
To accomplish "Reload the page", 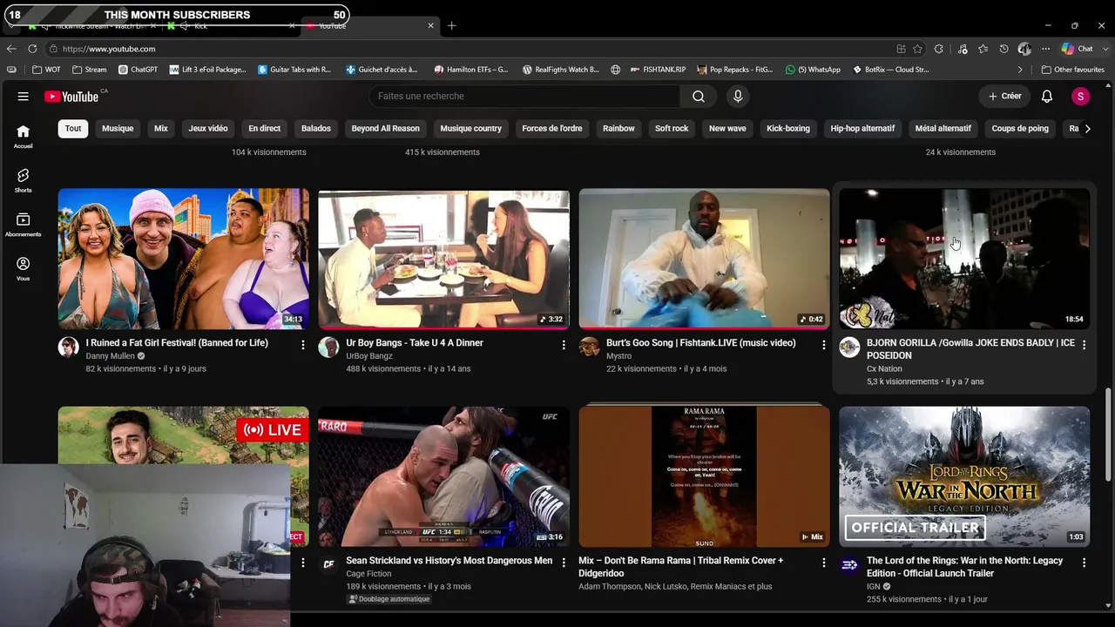I will coord(32,49).
